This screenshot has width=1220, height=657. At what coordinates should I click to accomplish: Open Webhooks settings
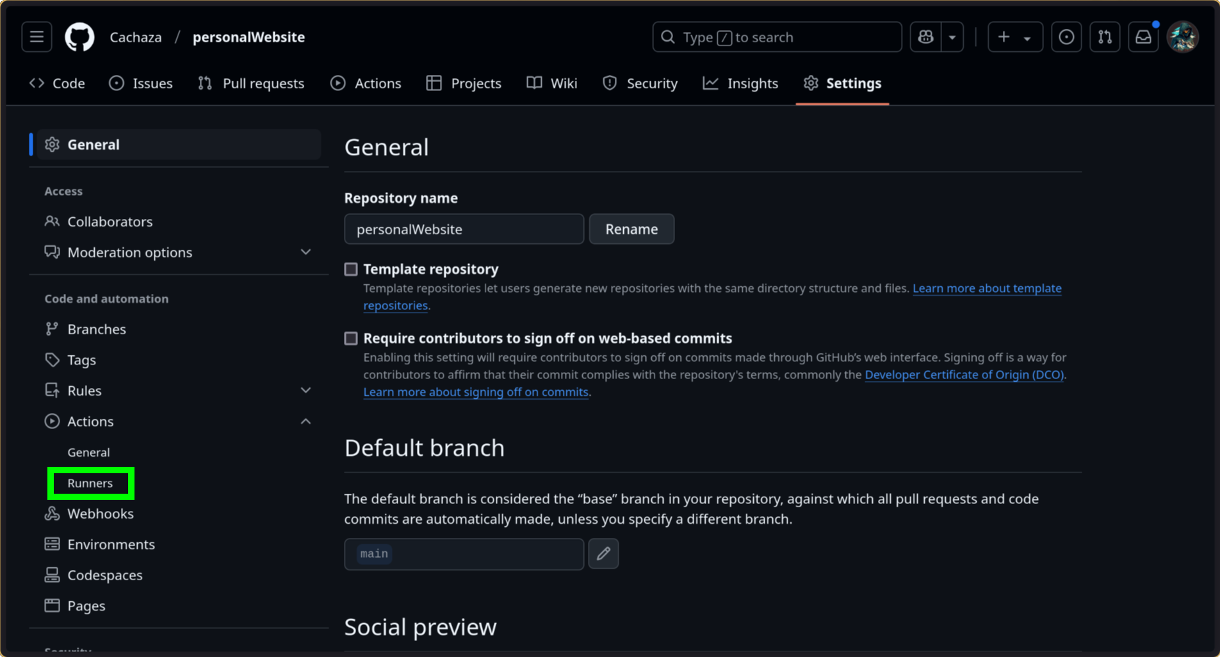point(179,514)
